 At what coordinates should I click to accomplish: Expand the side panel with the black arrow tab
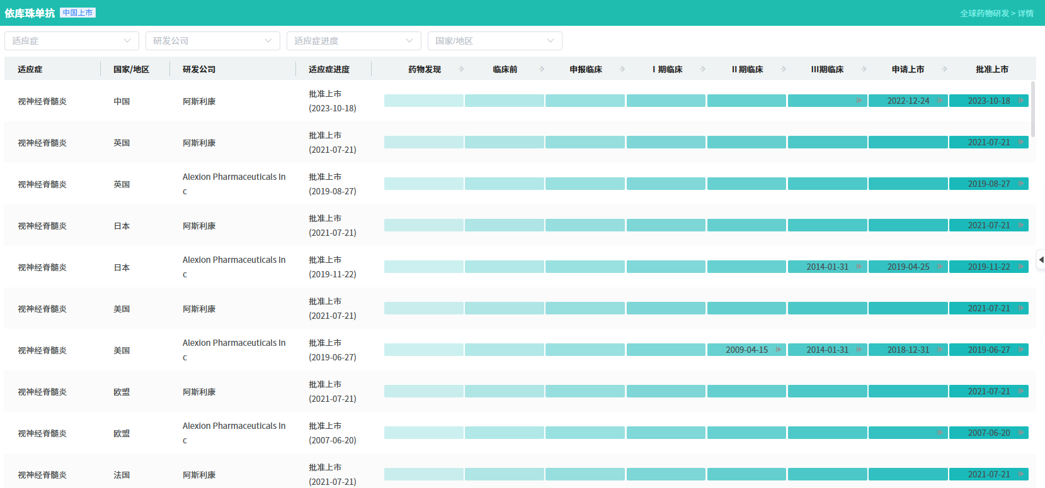[x=1041, y=260]
